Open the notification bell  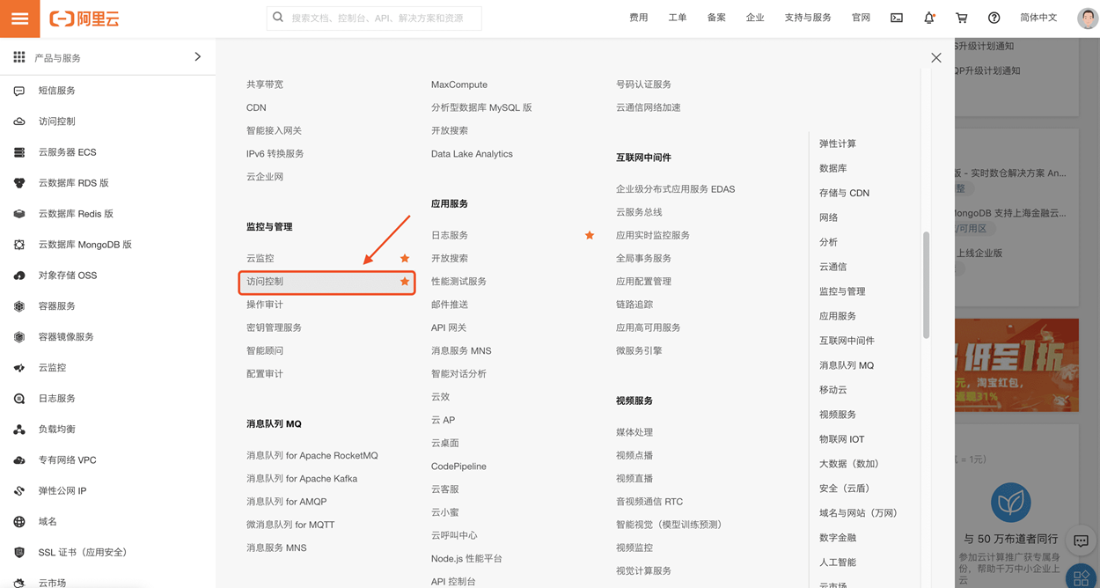pyautogui.click(x=929, y=18)
